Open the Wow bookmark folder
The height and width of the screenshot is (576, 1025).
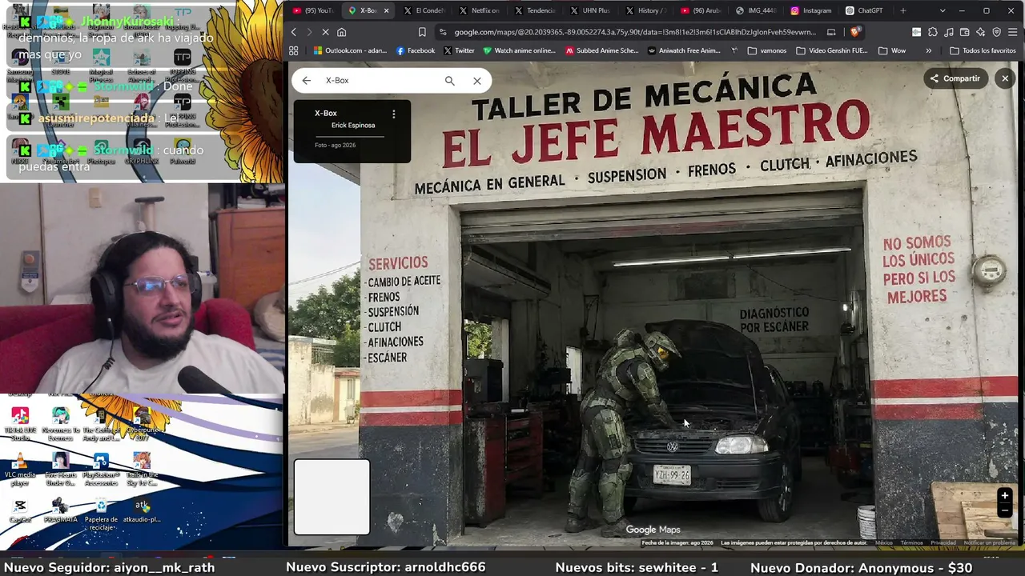[892, 50]
